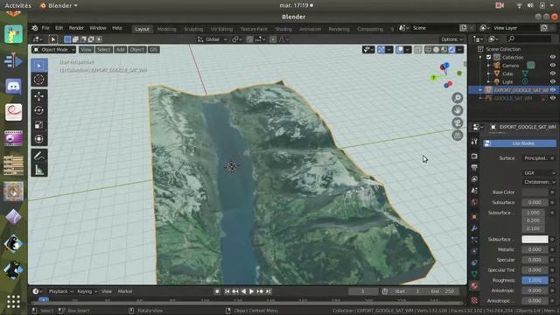
Task: Open the Object Mode dropdown
Action: (53, 50)
